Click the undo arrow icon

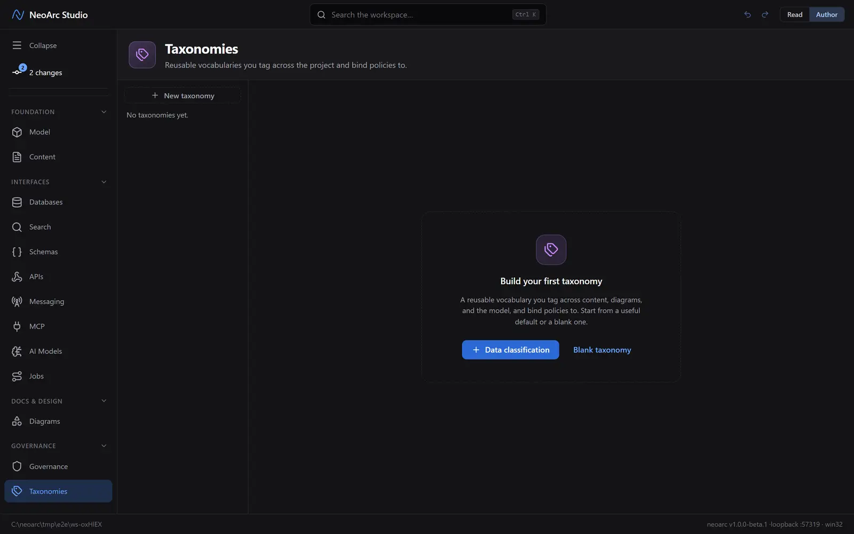tap(747, 14)
